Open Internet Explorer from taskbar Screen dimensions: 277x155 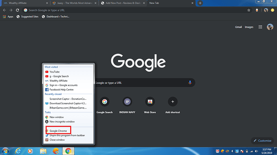(18, 151)
